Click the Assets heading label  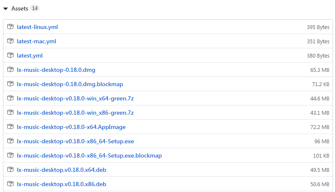(x=20, y=8)
